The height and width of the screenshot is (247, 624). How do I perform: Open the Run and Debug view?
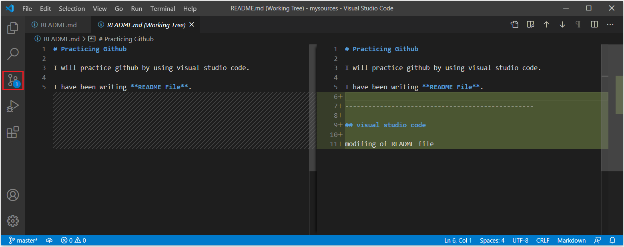click(13, 106)
